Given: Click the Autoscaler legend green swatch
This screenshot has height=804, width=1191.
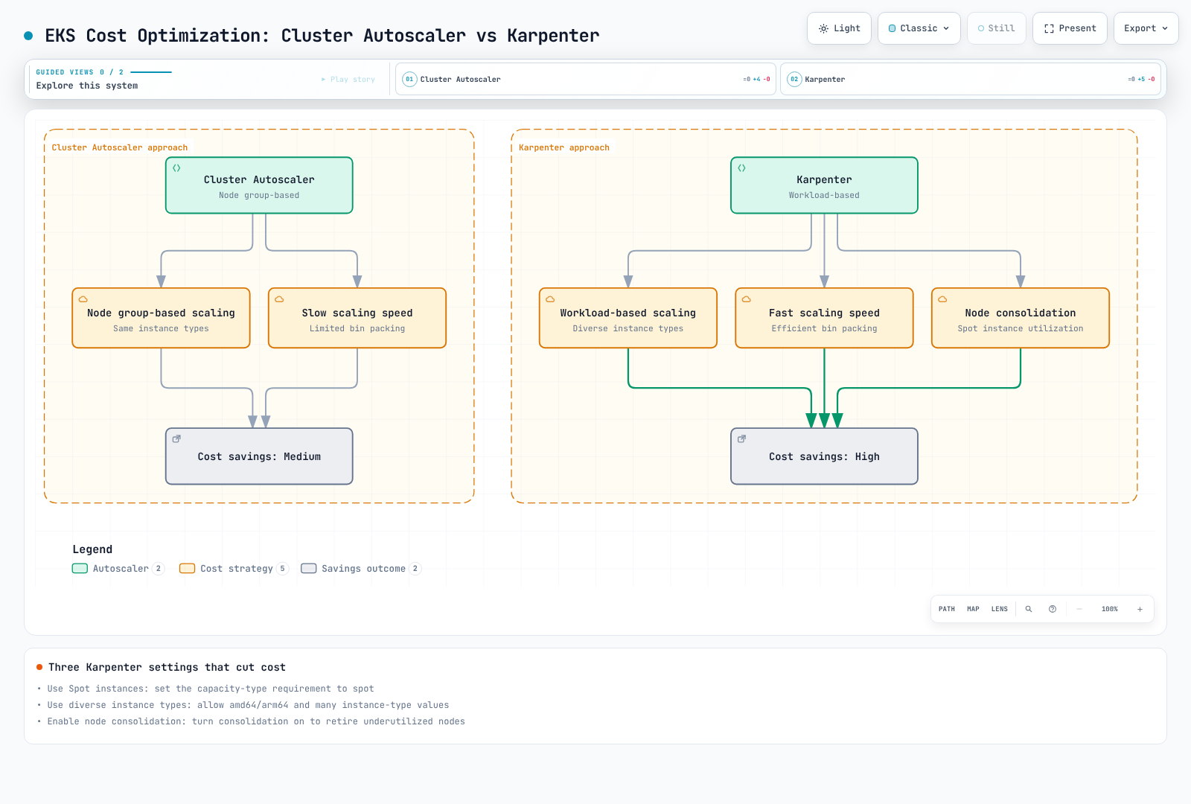Looking at the screenshot, I should (x=80, y=569).
